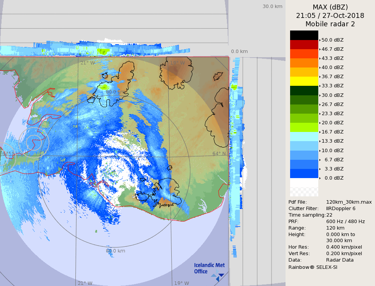Click the 64° N latitude label on map
This screenshot has width=375, height=286.
point(219,154)
